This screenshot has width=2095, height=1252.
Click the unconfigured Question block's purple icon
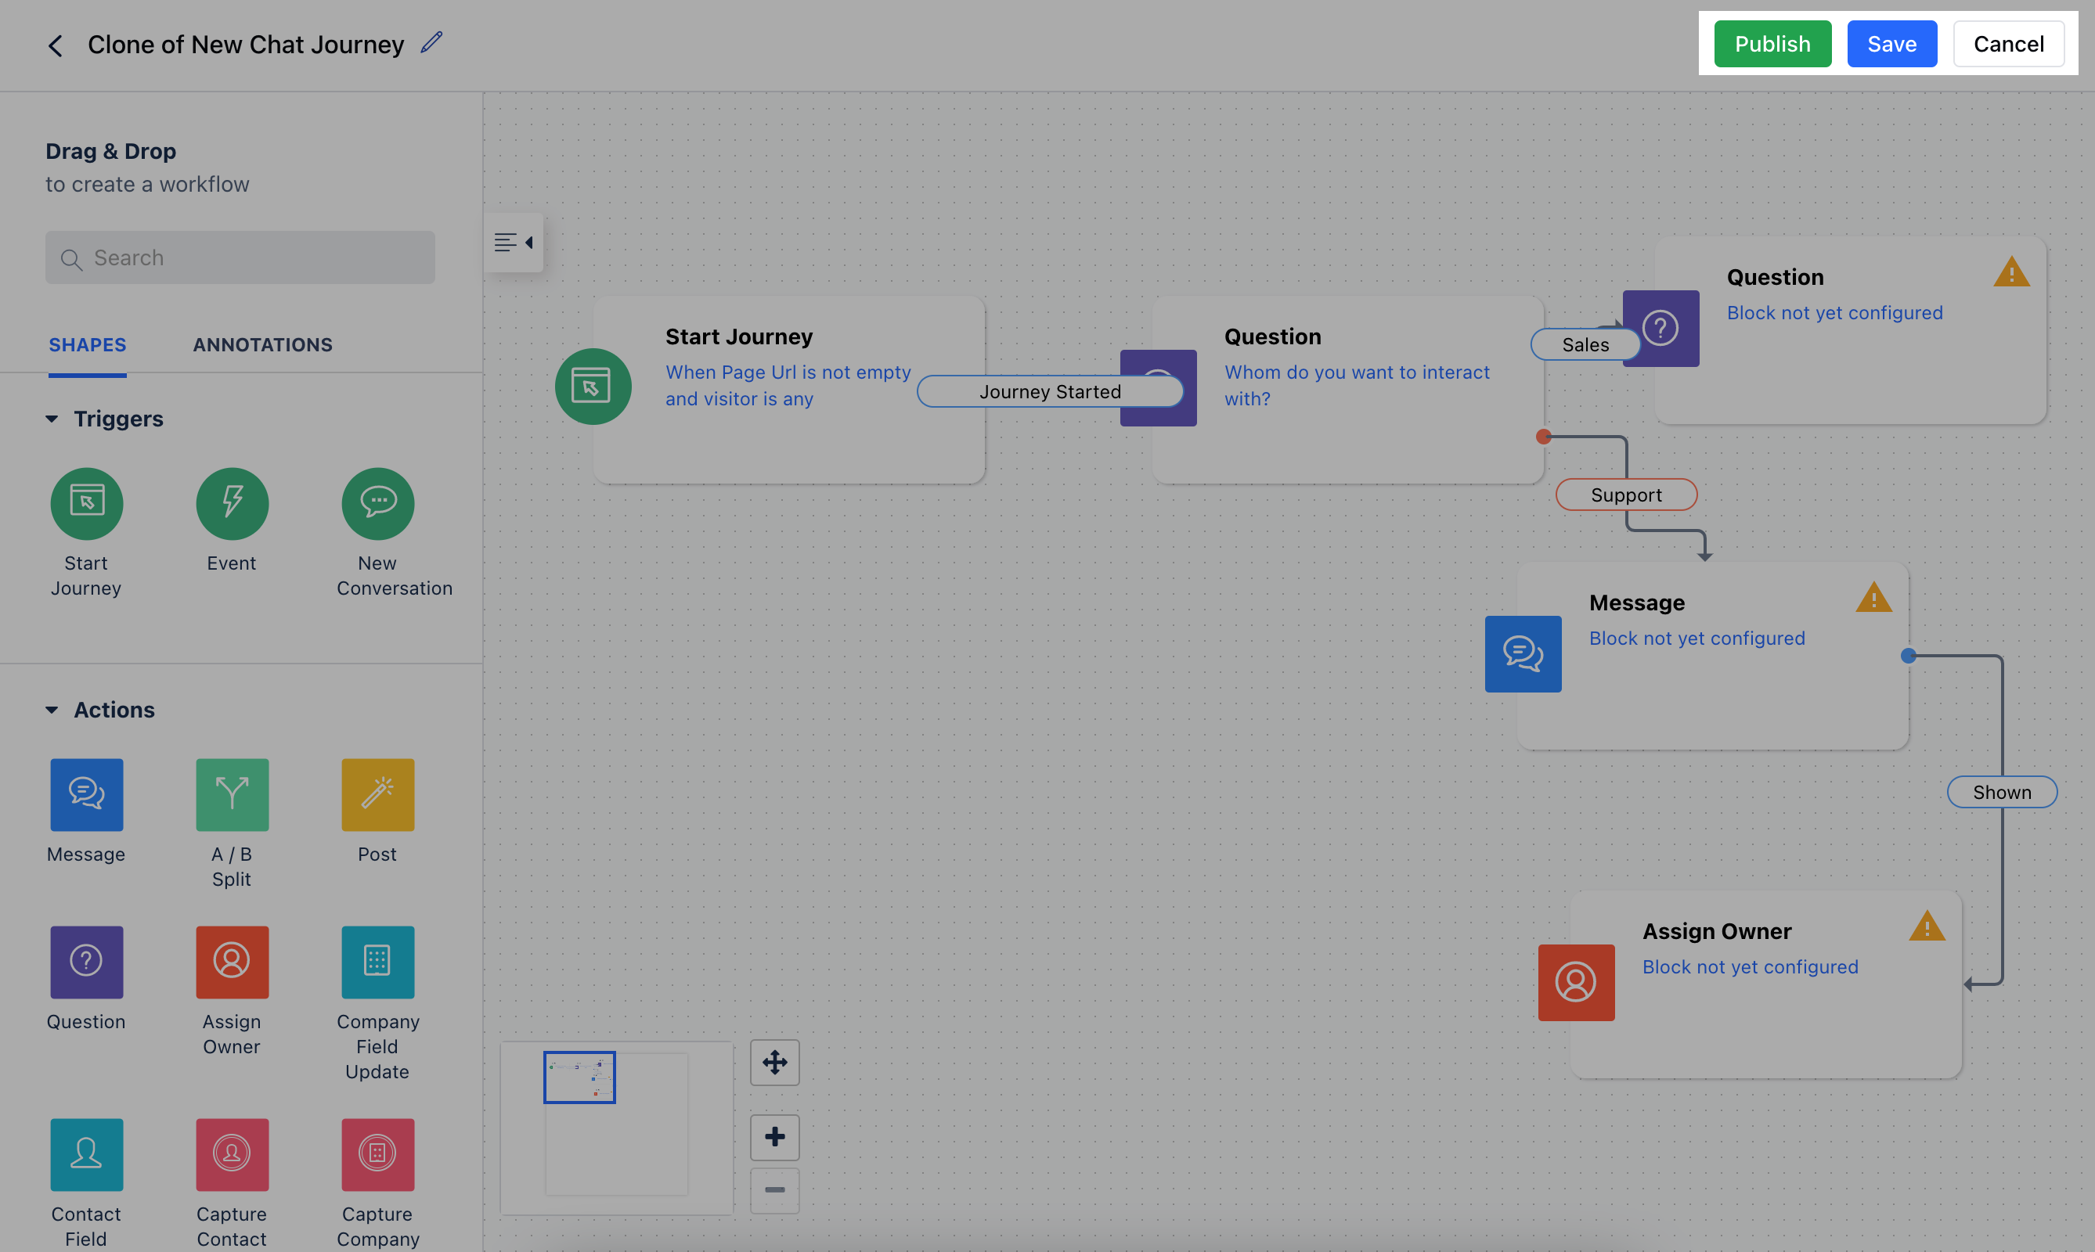click(x=1660, y=328)
